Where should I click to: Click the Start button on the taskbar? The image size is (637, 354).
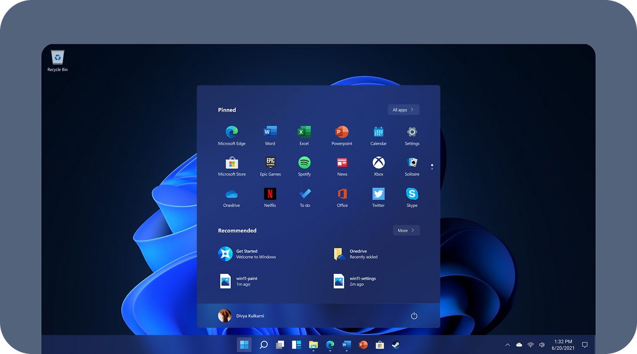tap(244, 345)
